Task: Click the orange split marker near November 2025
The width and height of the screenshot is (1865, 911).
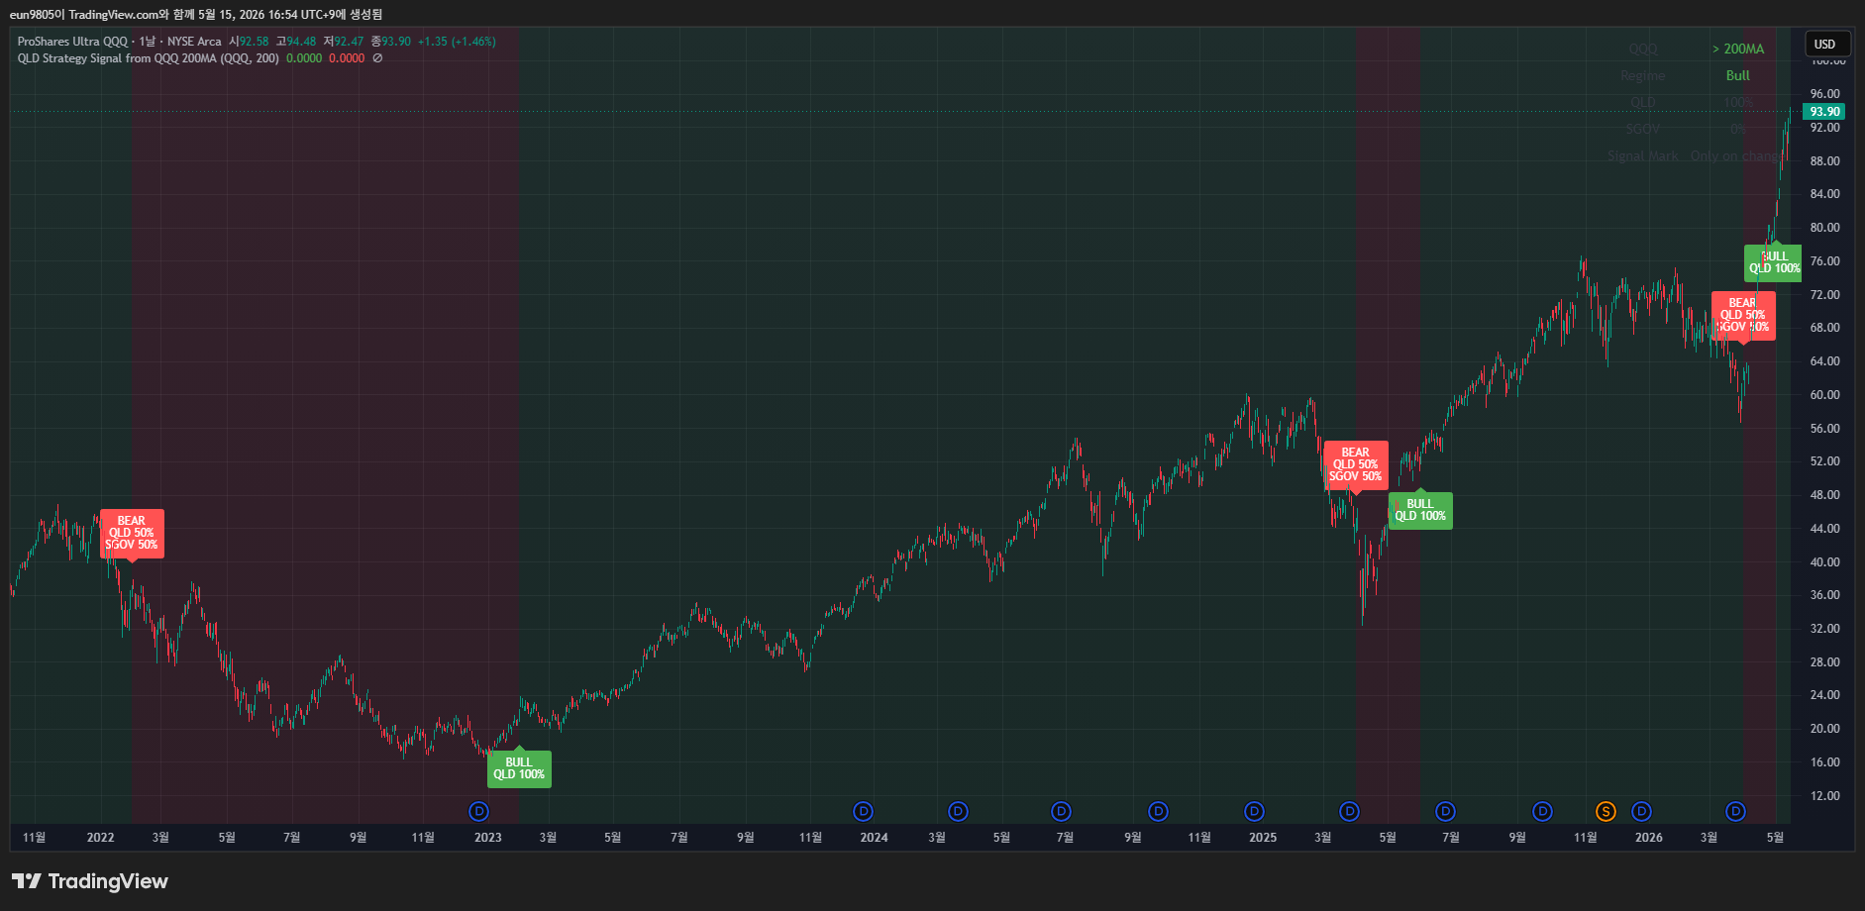Action: tap(1606, 812)
